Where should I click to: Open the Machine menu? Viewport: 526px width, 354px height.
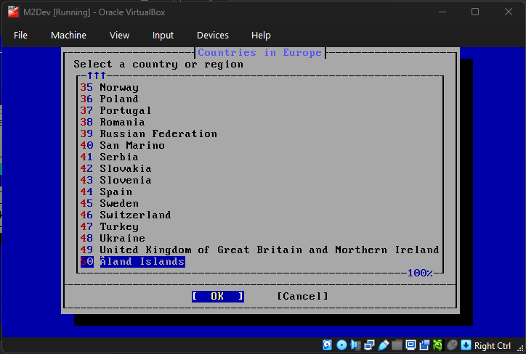tap(68, 35)
